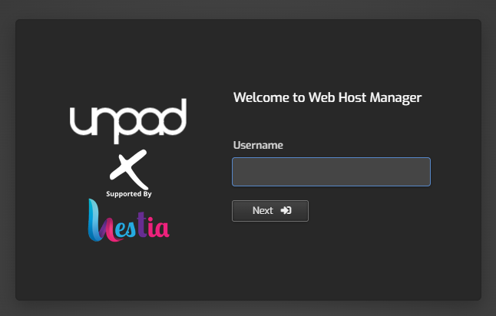Image resolution: width=496 pixels, height=316 pixels.
Task: Select the 'Welcome to Web Host Manager' heading
Action: 327,97
